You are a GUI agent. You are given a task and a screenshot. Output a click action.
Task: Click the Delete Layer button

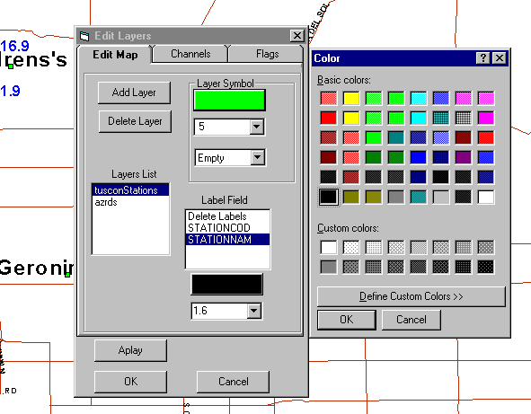(135, 121)
